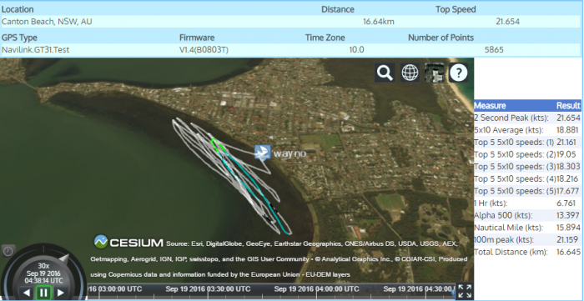Jump timeline to Sep 19 2016 04:00:00
Screen dimensions: 584x301
(x=316, y=289)
